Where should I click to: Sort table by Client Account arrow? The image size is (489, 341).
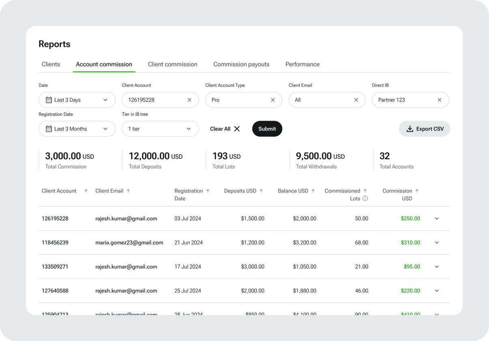click(86, 191)
